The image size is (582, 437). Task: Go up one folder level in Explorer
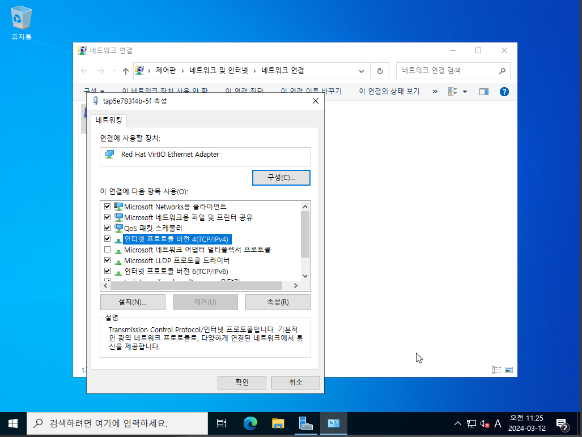[x=125, y=71]
